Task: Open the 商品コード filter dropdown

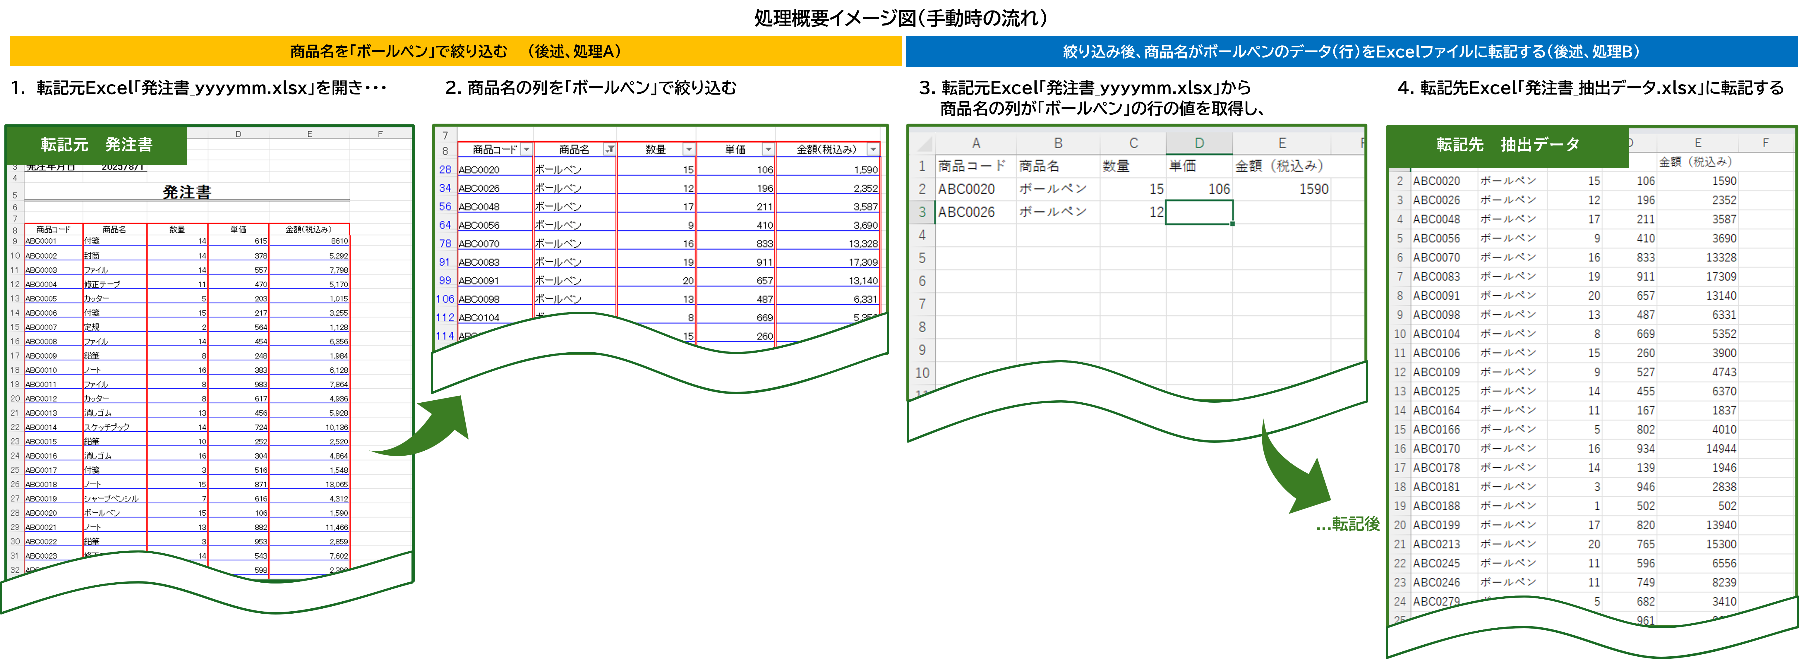Action: click(527, 150)
